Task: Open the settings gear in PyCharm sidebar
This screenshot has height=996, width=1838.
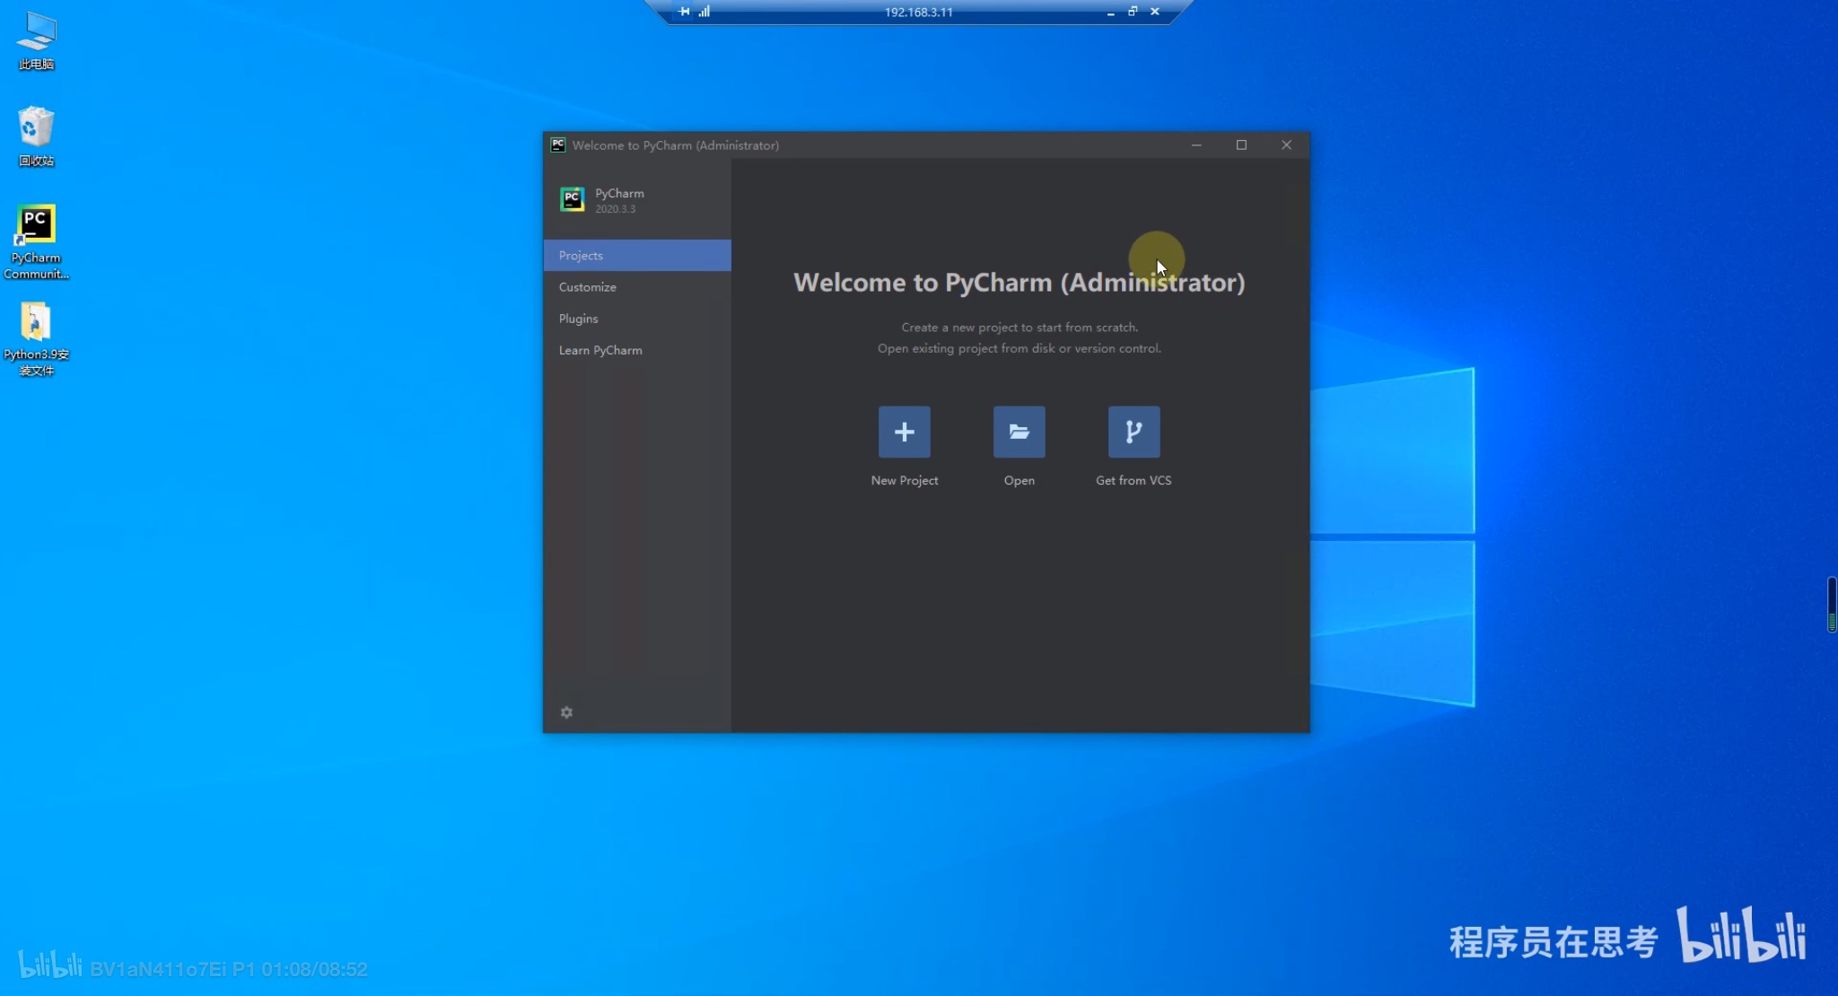Action: [x=566, y=712]
